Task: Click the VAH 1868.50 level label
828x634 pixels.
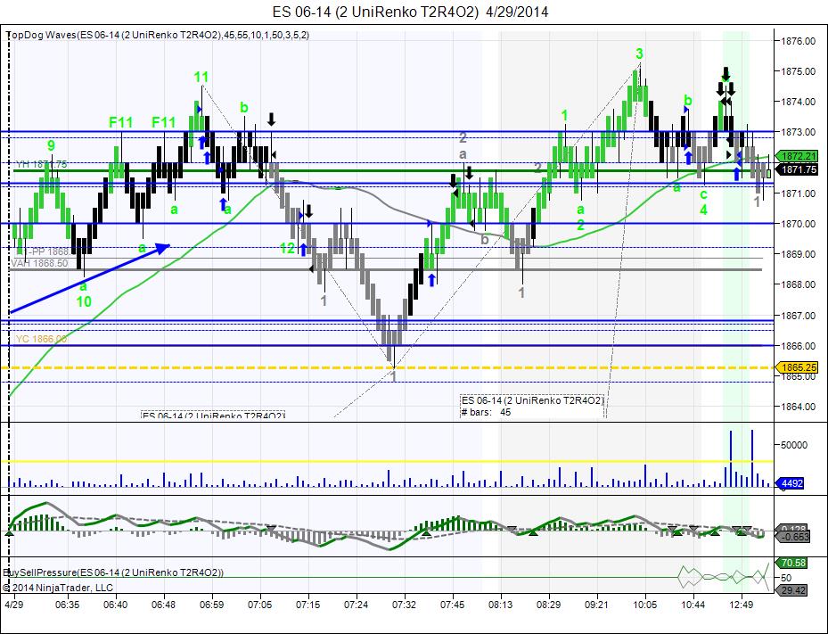Action: pyautogui.click(x=39, y=263)
